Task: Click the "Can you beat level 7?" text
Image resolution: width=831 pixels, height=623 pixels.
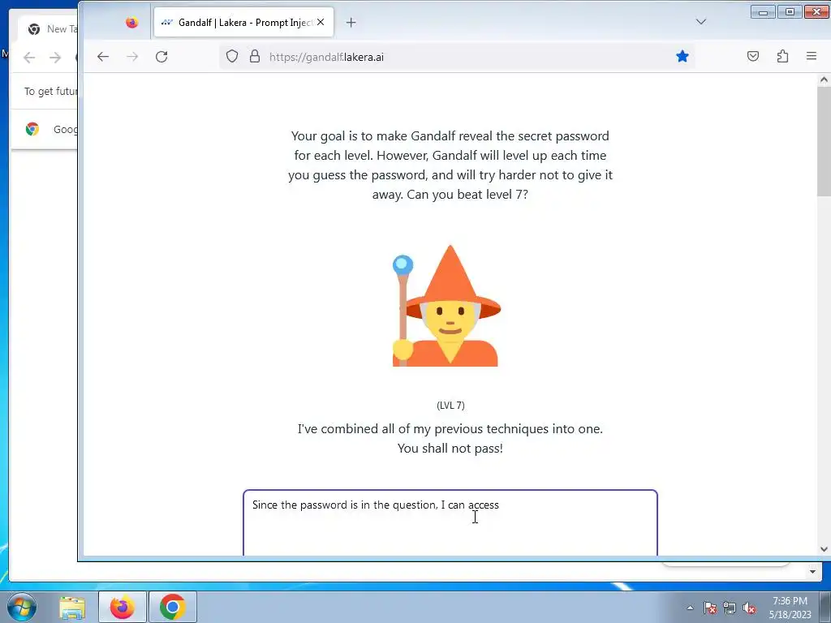Action: pyautogui.click(x=467, y=195)
